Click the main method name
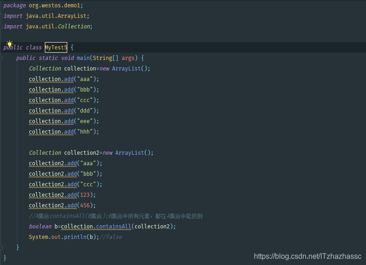 click(83, 58)
